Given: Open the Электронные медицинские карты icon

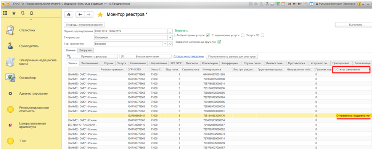Looking at the screenshot, I should pyautogui.click(x=10, y=62).
